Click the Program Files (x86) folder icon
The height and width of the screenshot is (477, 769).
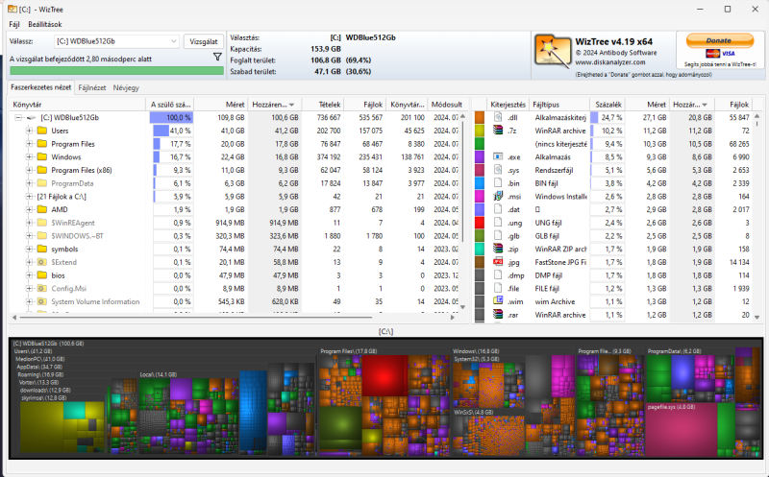click(42, 171)
